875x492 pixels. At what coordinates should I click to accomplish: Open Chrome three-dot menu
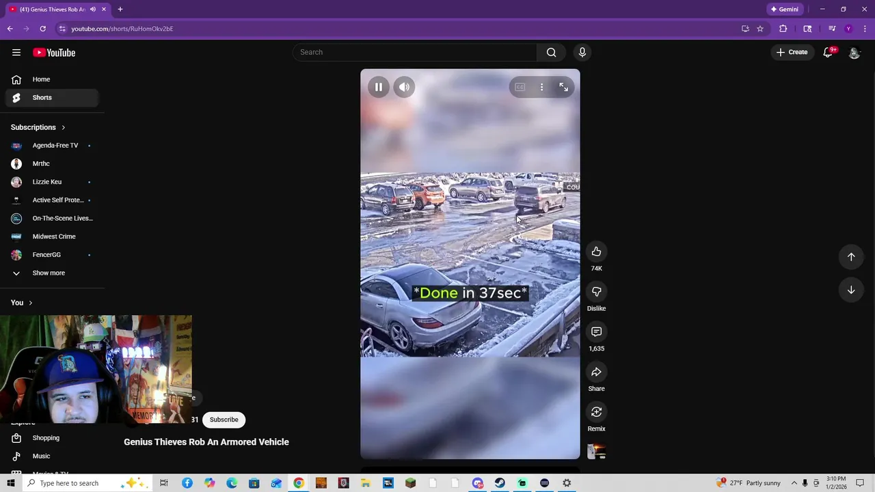[x=864, y=29]
